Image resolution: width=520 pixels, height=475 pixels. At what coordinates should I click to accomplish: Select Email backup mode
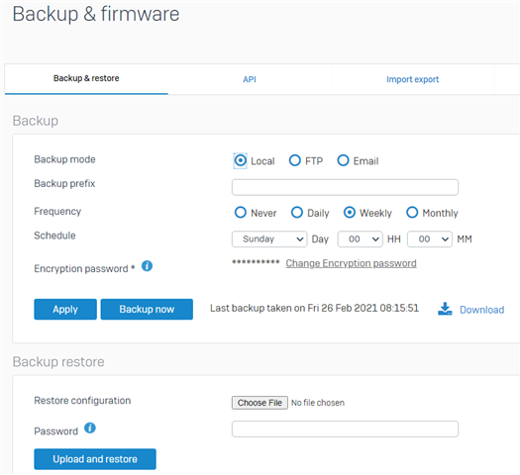pos(343,160)
